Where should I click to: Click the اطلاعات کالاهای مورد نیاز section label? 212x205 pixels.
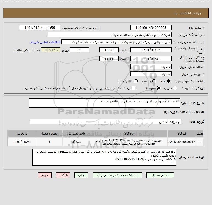point(184,112)
